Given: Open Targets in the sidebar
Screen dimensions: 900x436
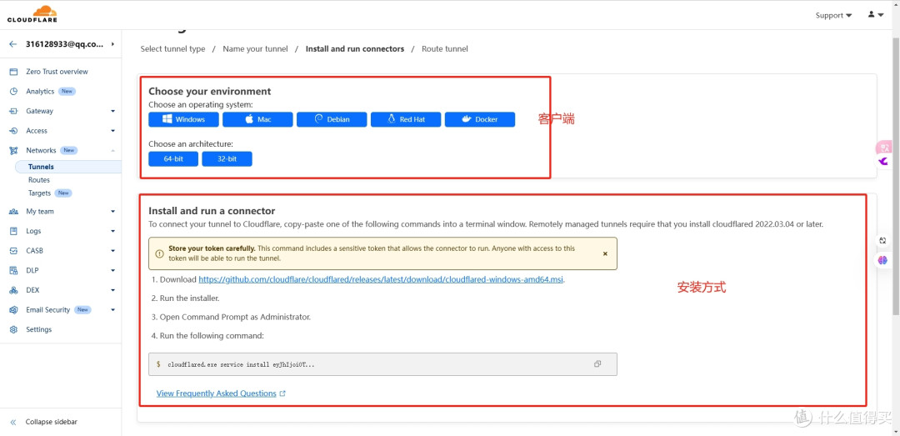Looking at the screenshot, I should [x=40, y=193].
